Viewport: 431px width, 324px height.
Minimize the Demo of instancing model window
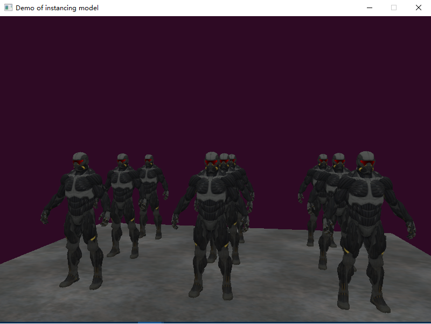coord(370,8)
